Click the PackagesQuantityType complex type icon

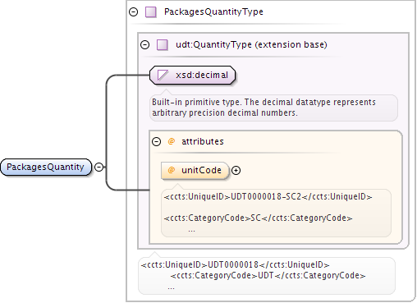(151, 12)
